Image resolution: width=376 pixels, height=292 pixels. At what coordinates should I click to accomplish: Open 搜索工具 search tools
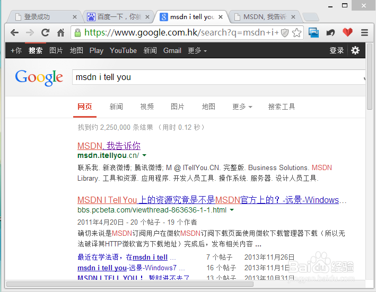point(281,107)
